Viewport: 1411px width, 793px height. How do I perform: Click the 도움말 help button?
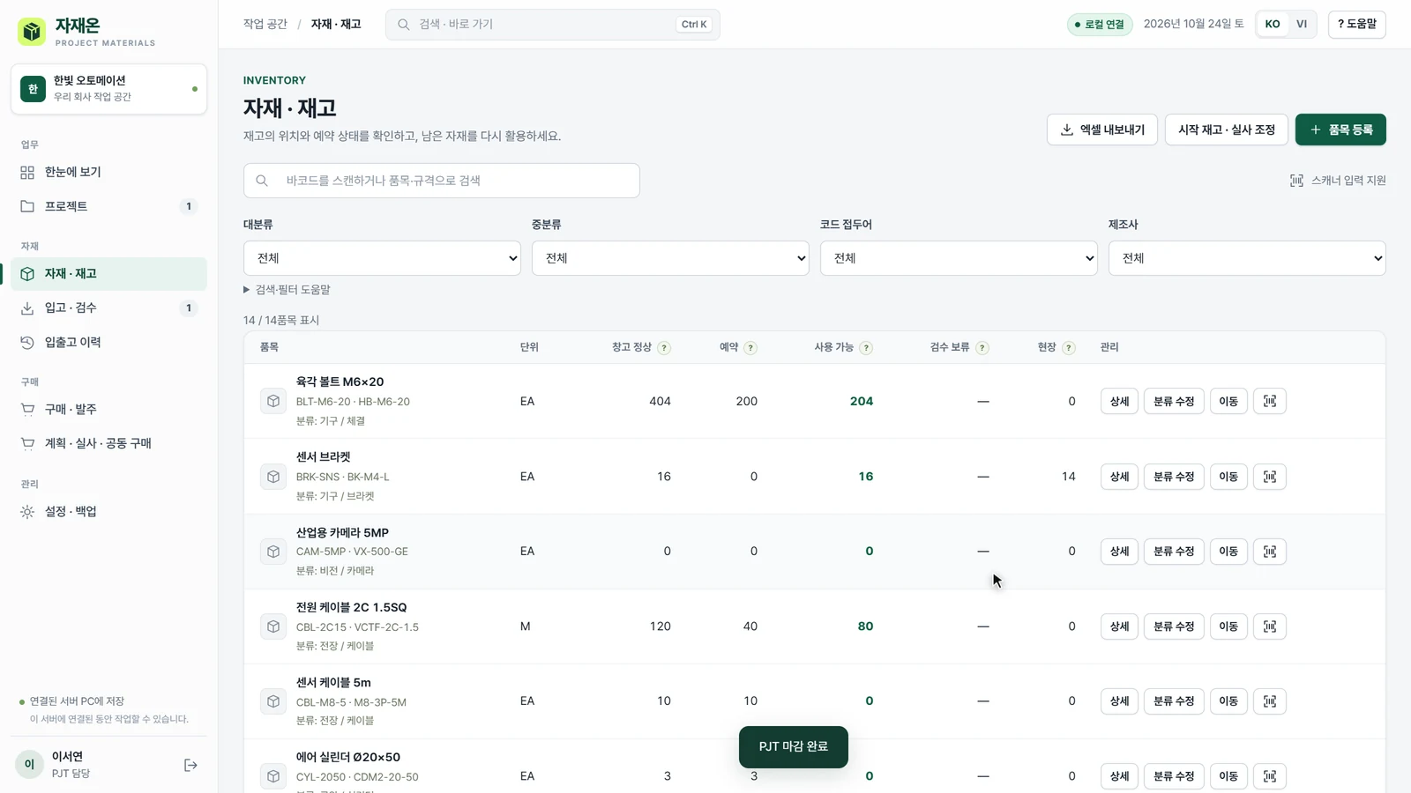[x=1357, y=24]
